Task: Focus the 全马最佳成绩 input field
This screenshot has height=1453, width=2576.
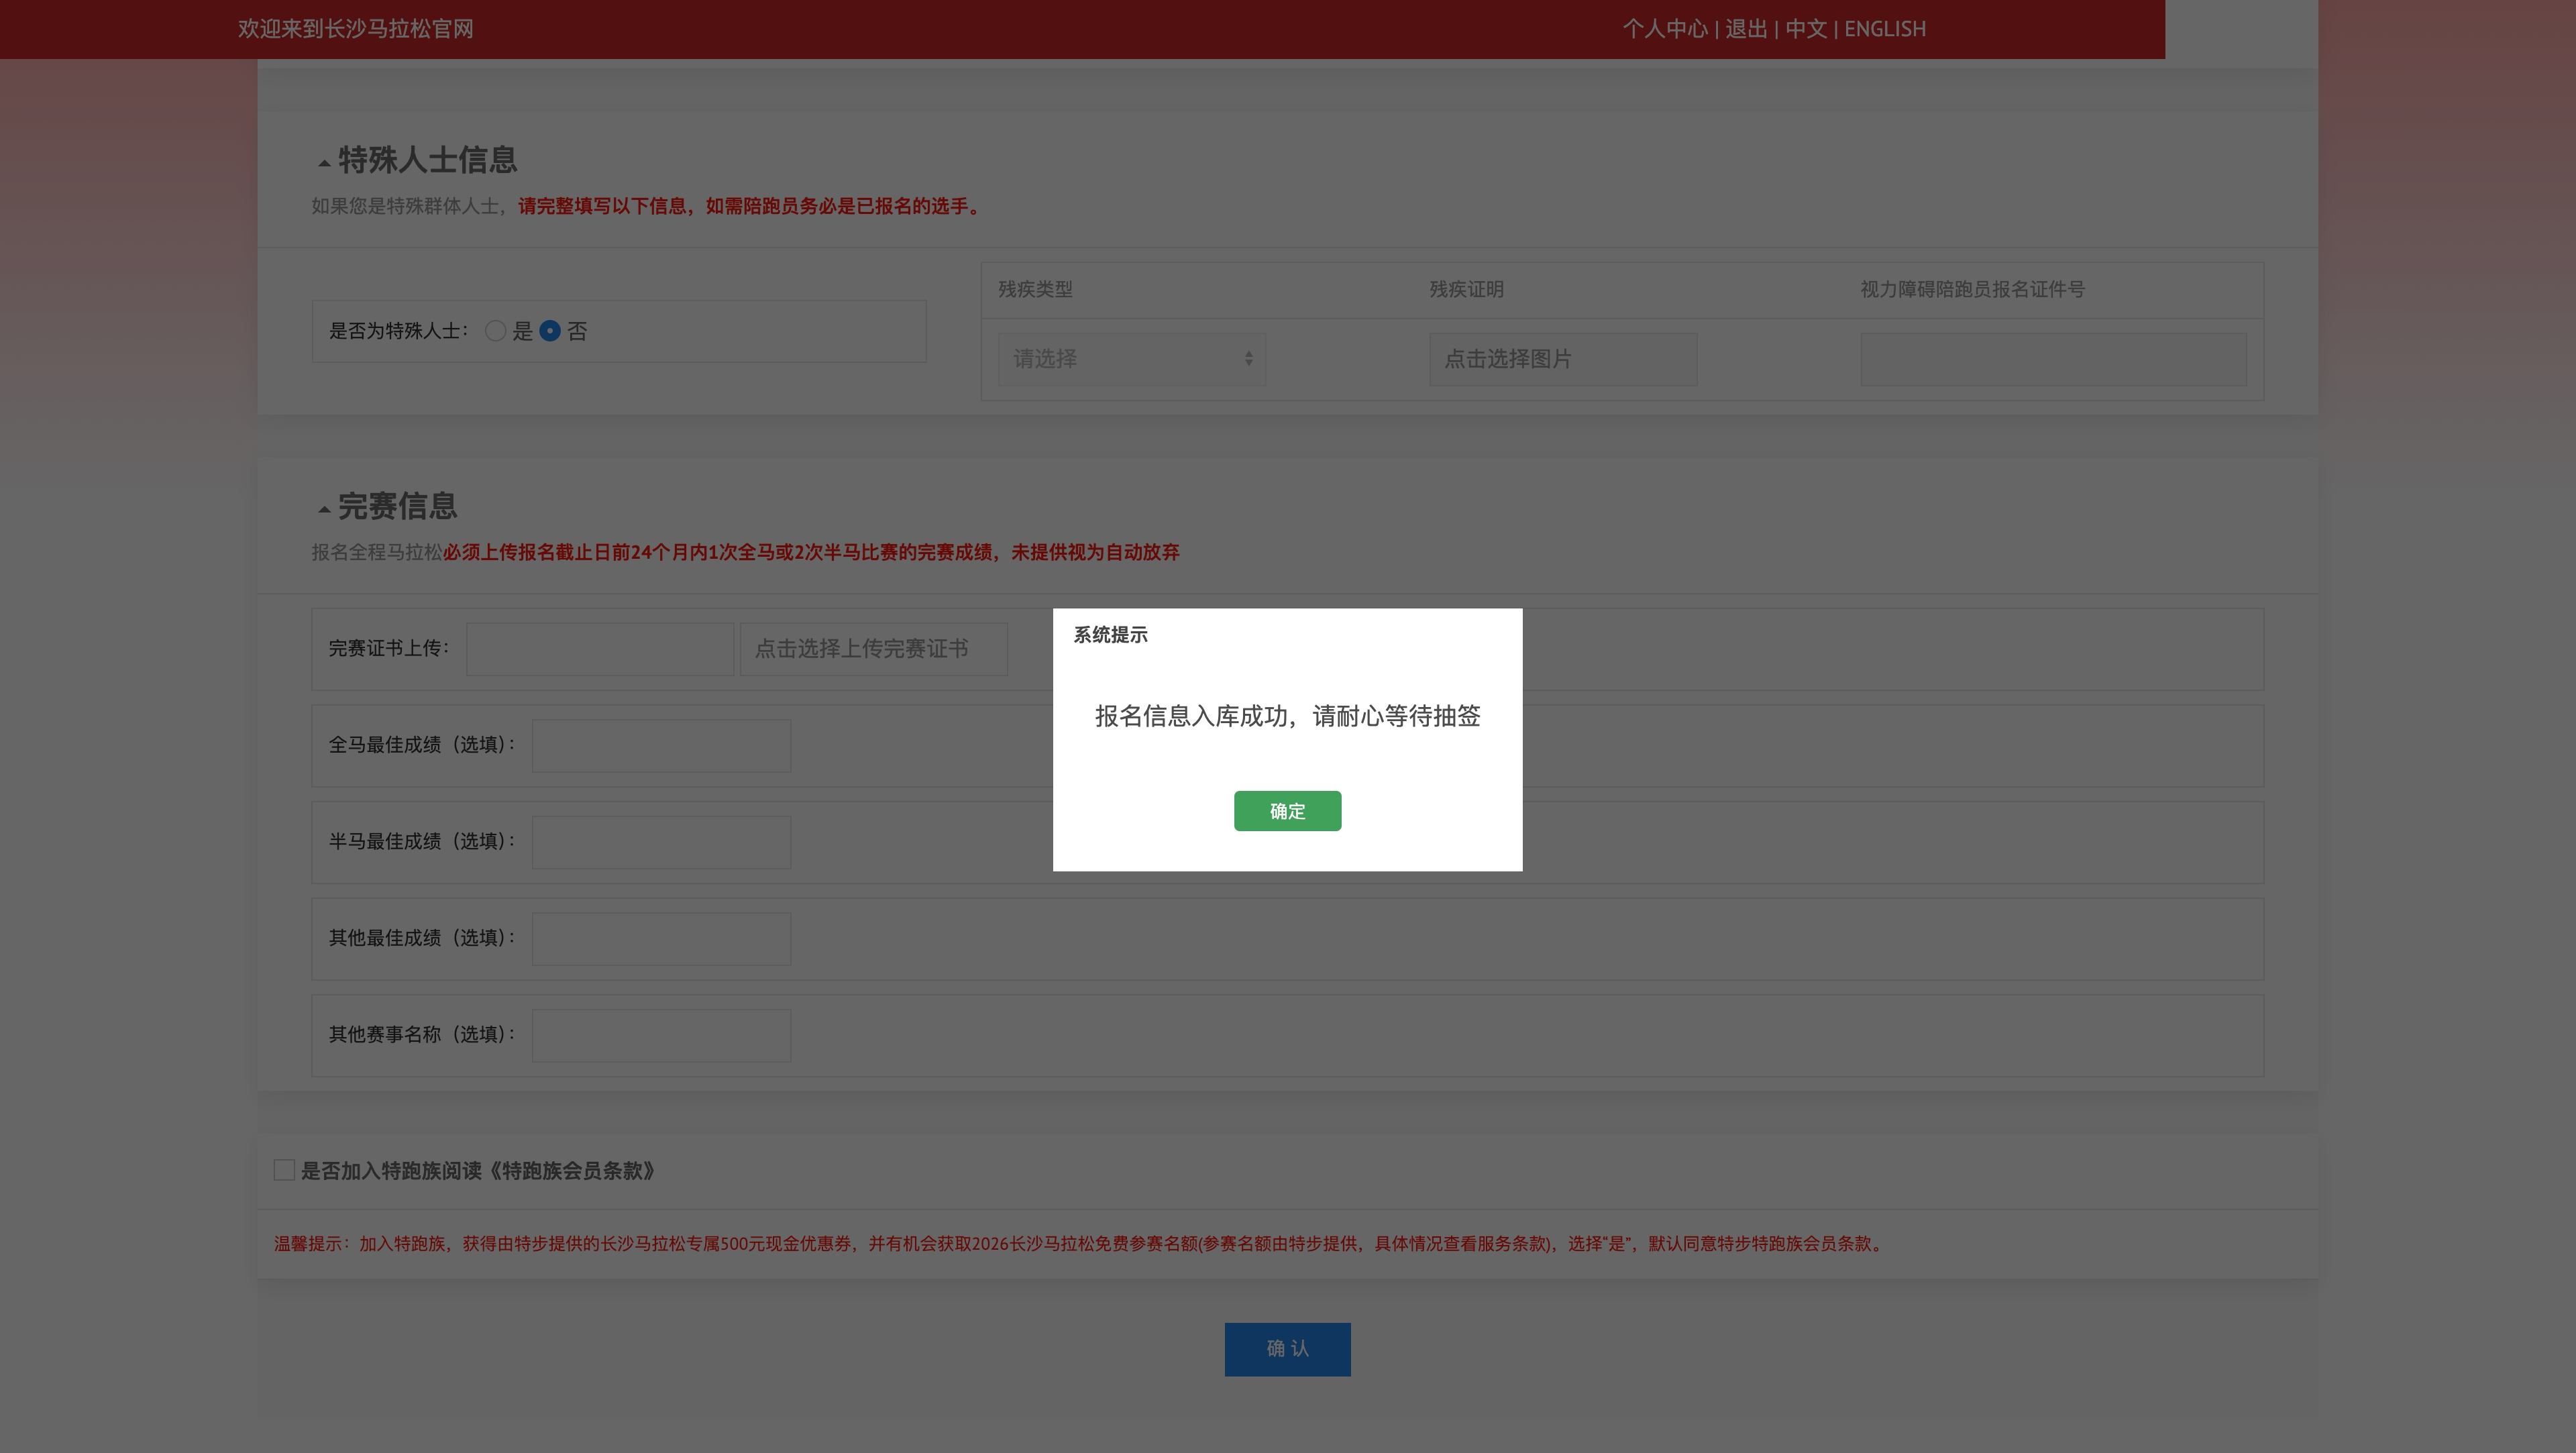Action: (x=661, y=746)
